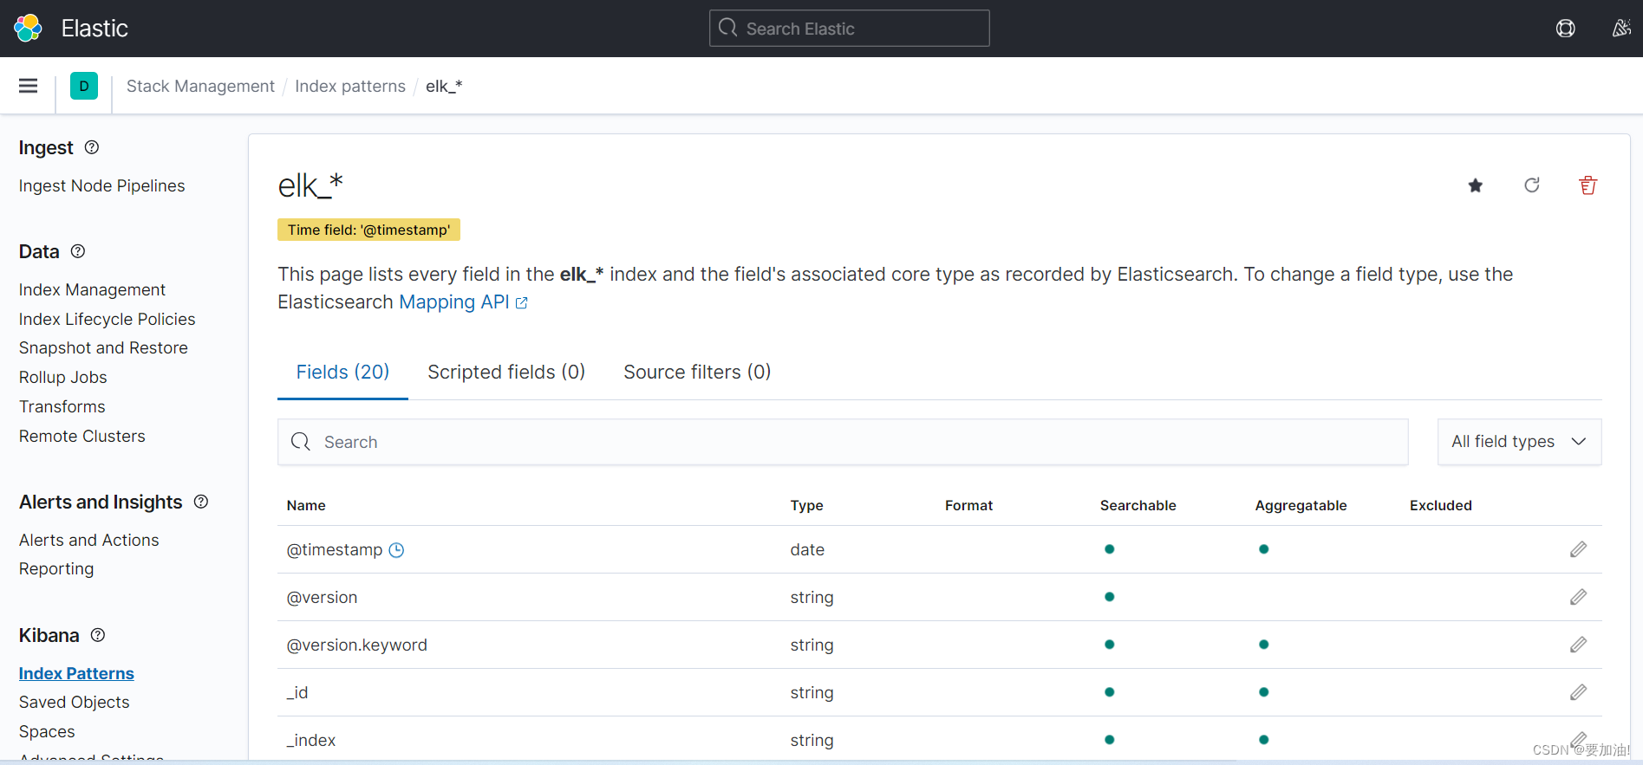The width and height of the screenshot is (1643, 765).
Task: Open Ingest Node Pipelines
Action: point(102,185)
